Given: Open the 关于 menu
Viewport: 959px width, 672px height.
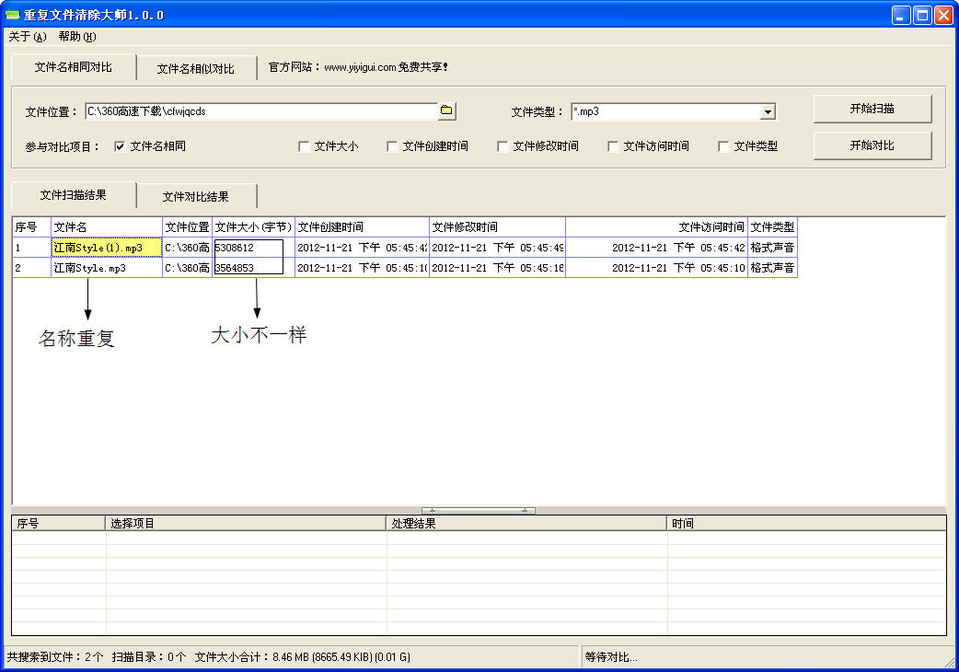Looking at the screenshot, I should pyautogui.click(x=26, y=37).
